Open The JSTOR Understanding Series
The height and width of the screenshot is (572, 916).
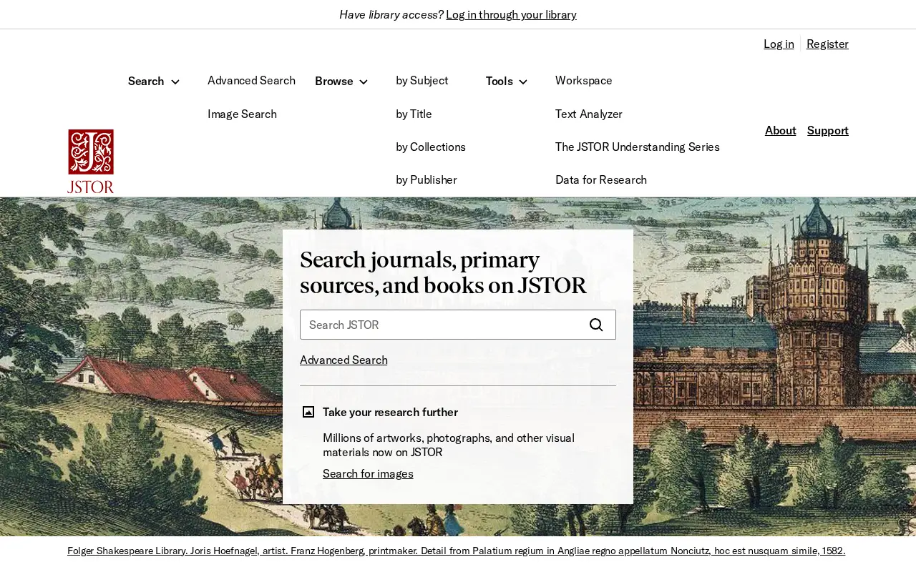click(638, 147)
